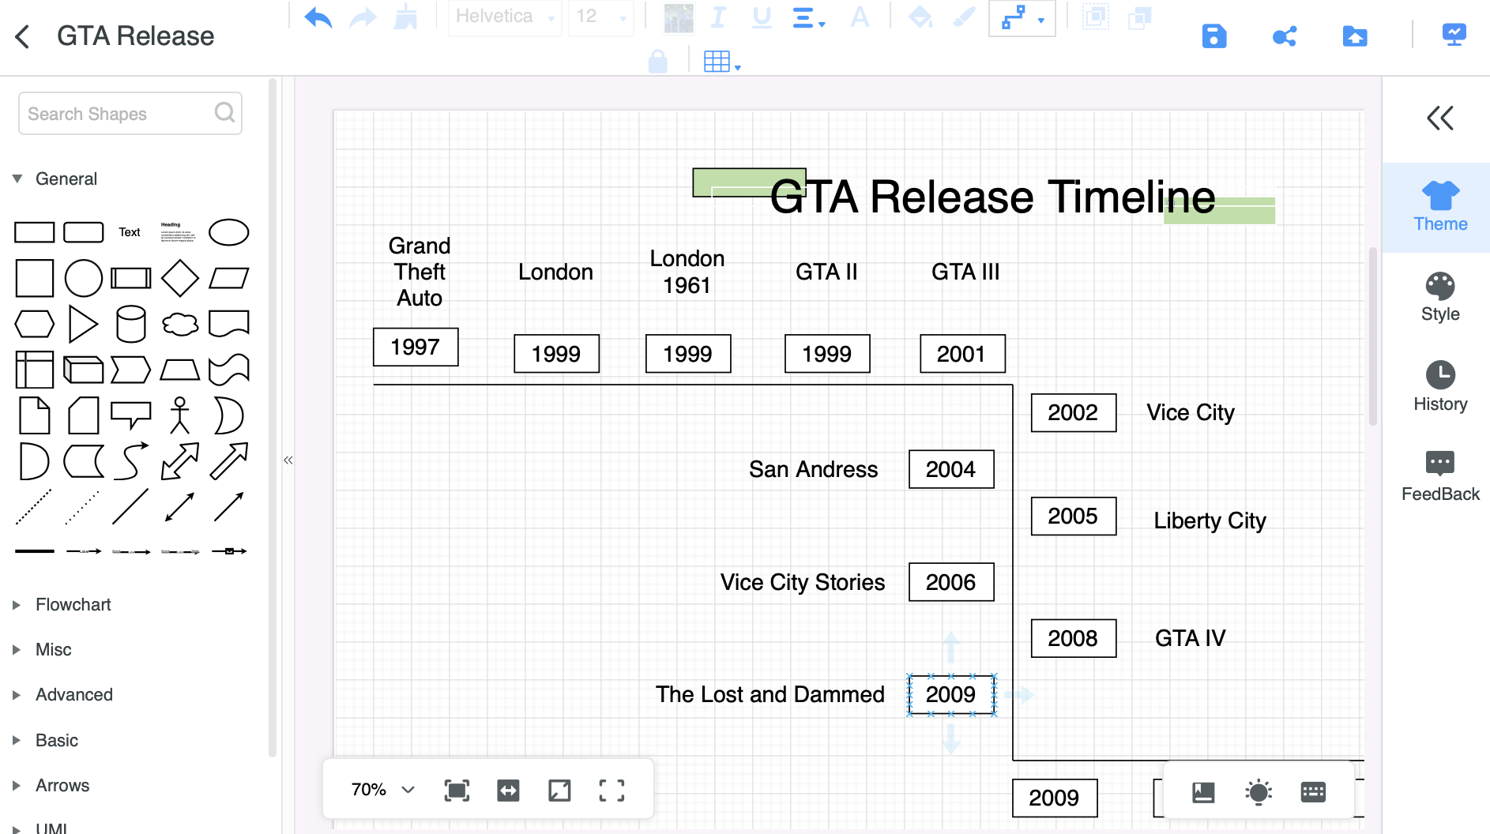Pick the actor stick figure shape
Viewport: 1490px width, 834px height.
(180, 415)
